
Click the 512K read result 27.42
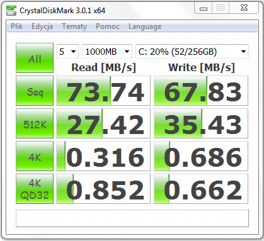point(103,123)
